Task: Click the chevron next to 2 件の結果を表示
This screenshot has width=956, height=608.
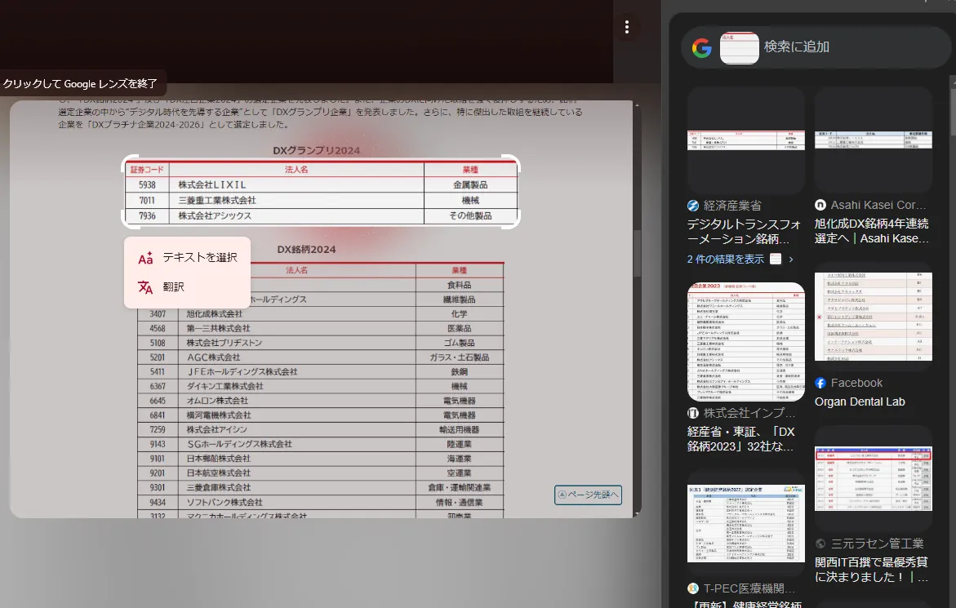Action: point(791,259)
